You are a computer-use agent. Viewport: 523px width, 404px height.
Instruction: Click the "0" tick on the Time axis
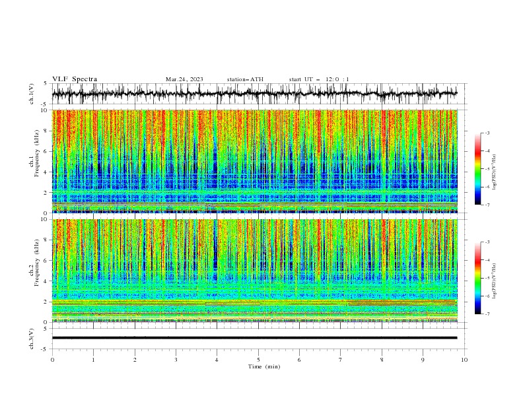[x=52, y=360]
